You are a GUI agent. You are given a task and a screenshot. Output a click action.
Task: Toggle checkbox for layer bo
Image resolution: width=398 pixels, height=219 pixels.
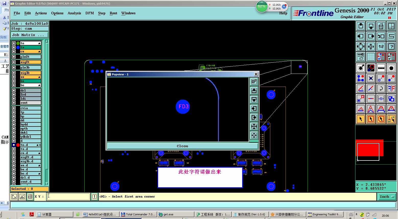14,85
